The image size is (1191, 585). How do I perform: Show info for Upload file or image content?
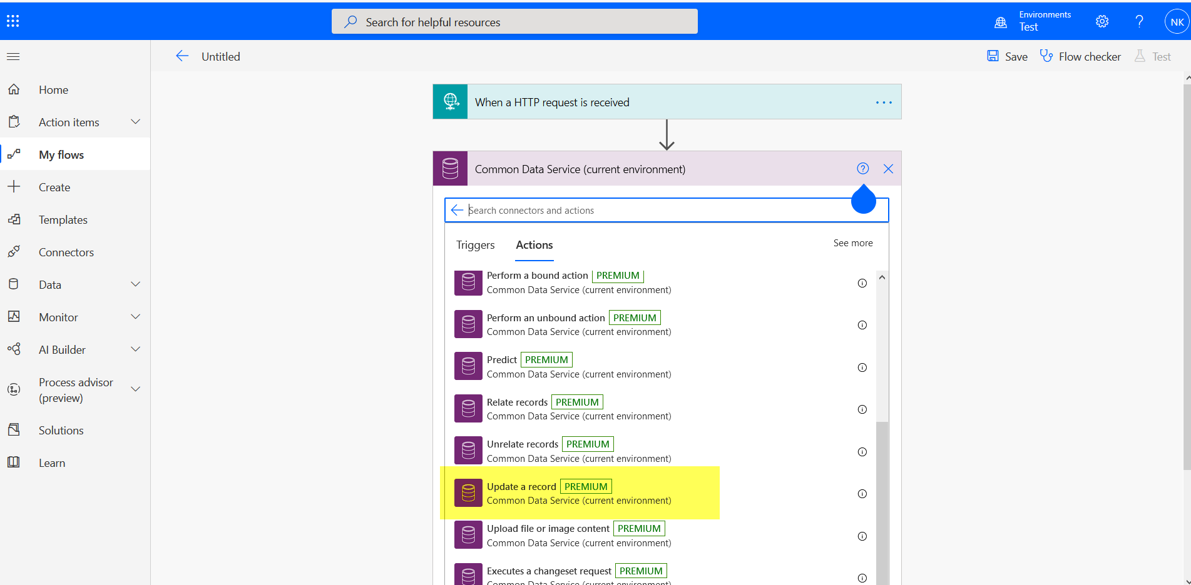click(x=862, y=536)
